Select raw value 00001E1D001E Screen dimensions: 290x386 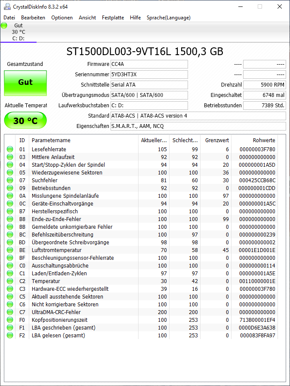pos(257,250)
